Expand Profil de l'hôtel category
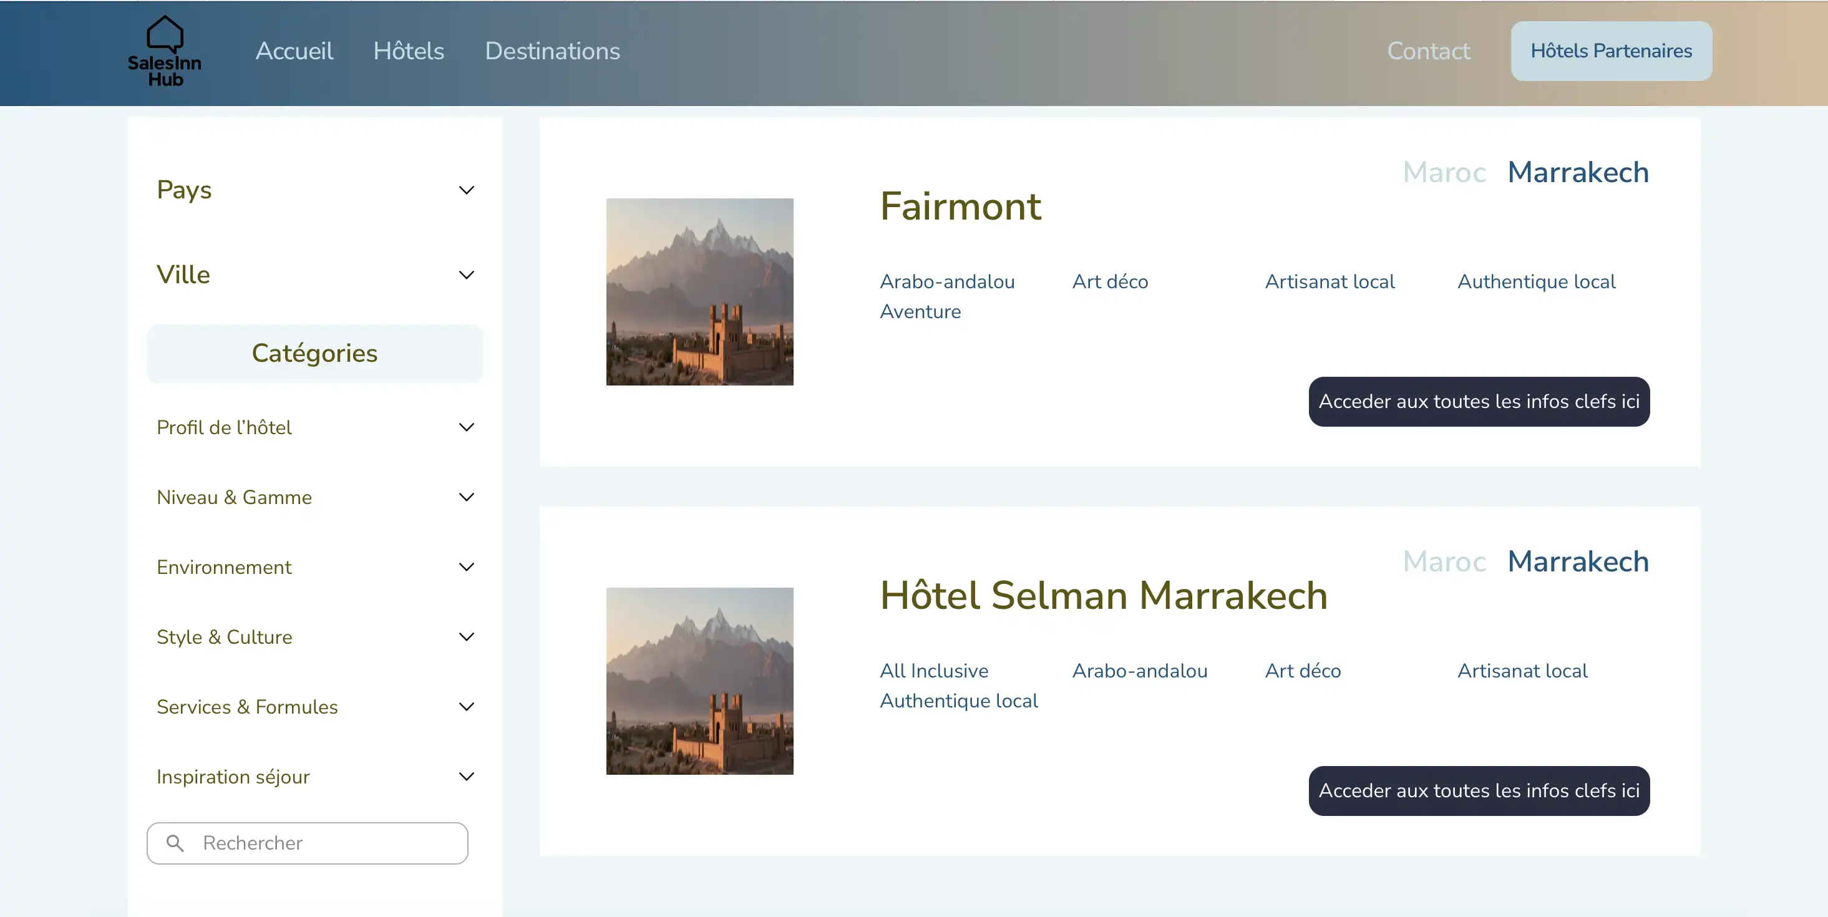Screen dimensions: 1828x917 (466, 427)
